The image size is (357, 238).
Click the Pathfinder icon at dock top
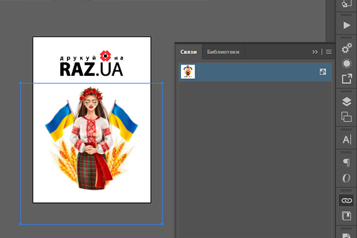[x=346, y=3]
